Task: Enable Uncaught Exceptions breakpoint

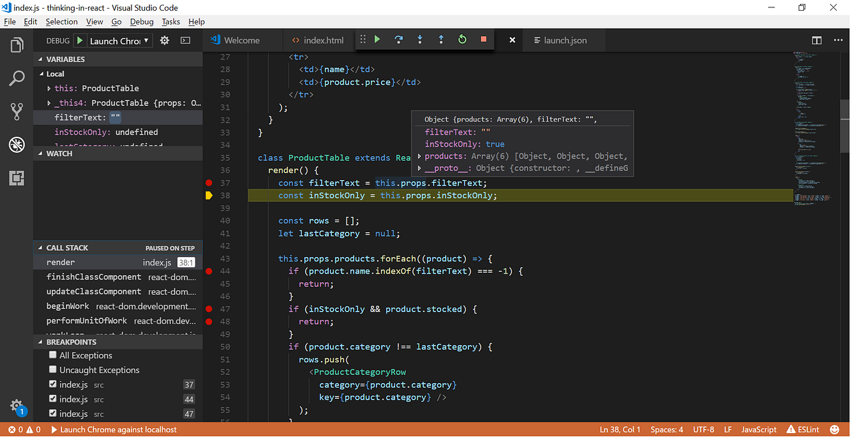Action: point(53,370)
